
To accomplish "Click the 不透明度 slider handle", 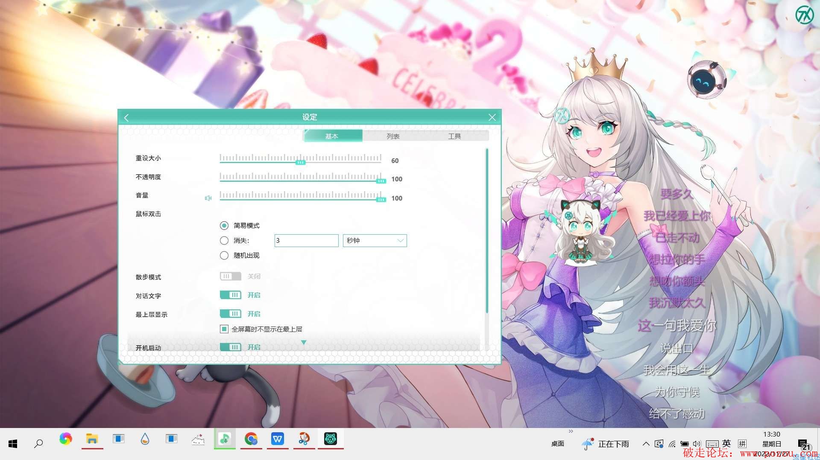I will pos(381,181).
